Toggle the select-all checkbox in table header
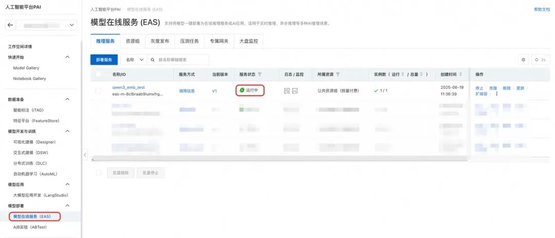 pos(98,75)
